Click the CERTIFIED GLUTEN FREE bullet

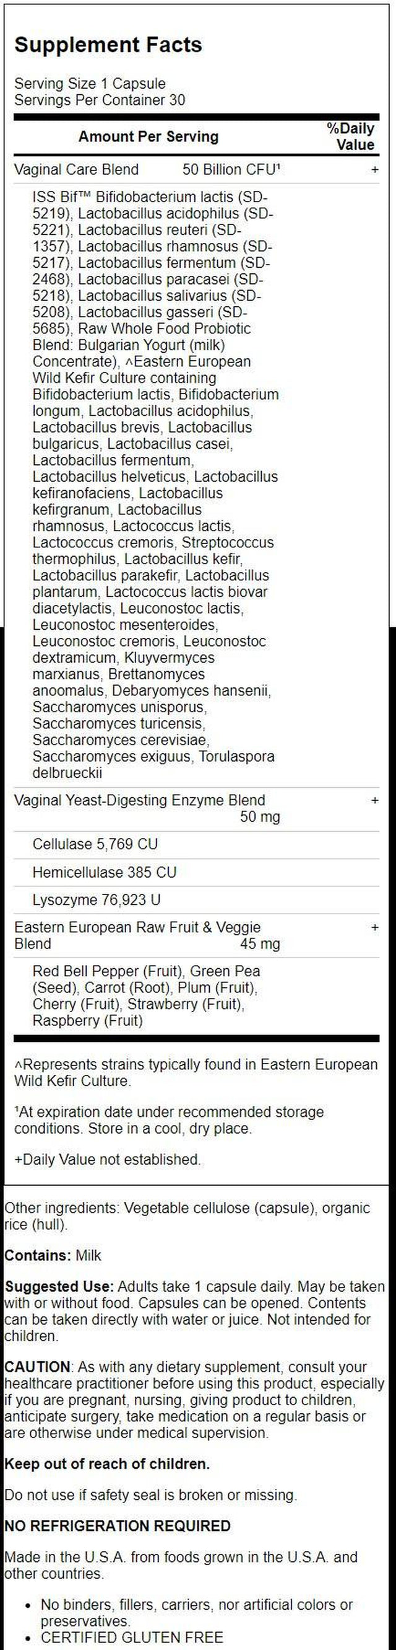point(132,1638)
